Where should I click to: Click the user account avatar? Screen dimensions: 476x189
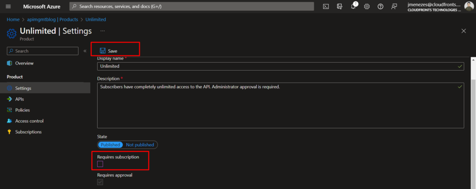(468, 6)
